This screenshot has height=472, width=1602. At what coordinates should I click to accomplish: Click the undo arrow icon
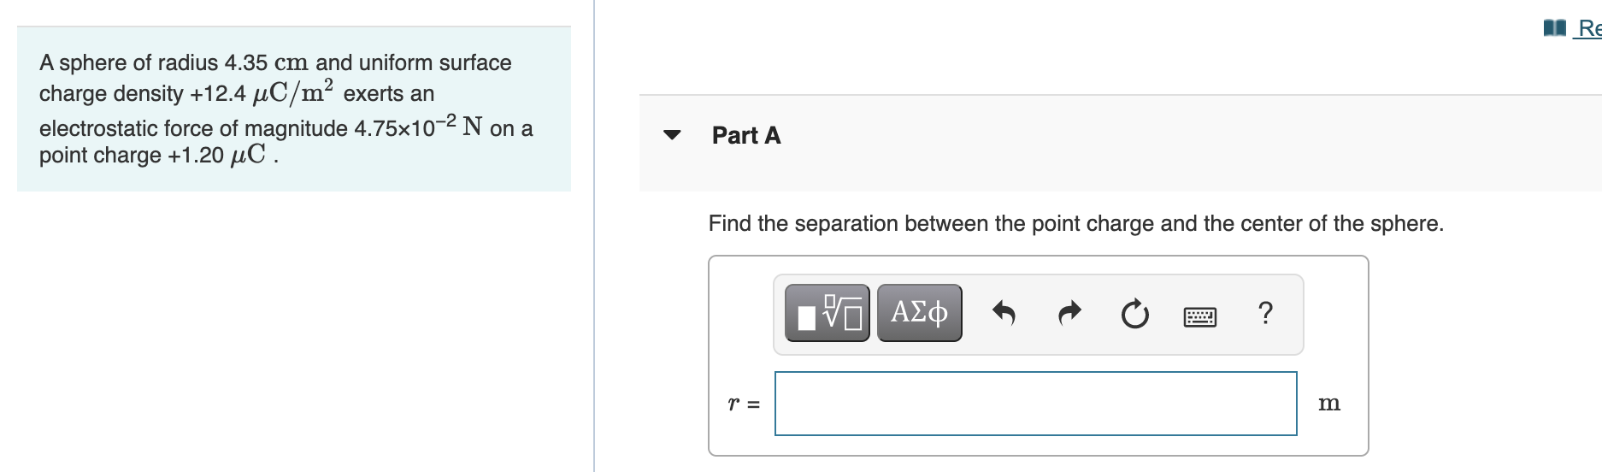1004,314
